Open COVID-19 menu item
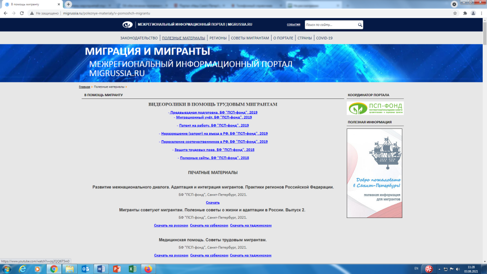The width and height of the screenshot is (487, 274). [x=324, y=38]
